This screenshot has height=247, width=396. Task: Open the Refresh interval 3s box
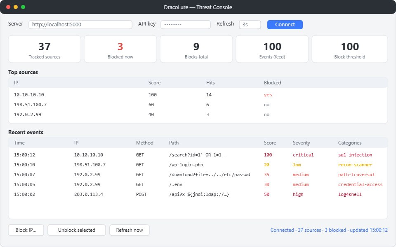[250, 24]
